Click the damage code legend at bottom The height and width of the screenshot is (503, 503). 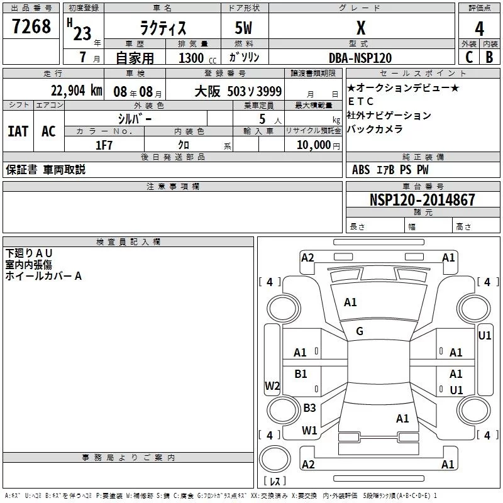pos(221,496)
